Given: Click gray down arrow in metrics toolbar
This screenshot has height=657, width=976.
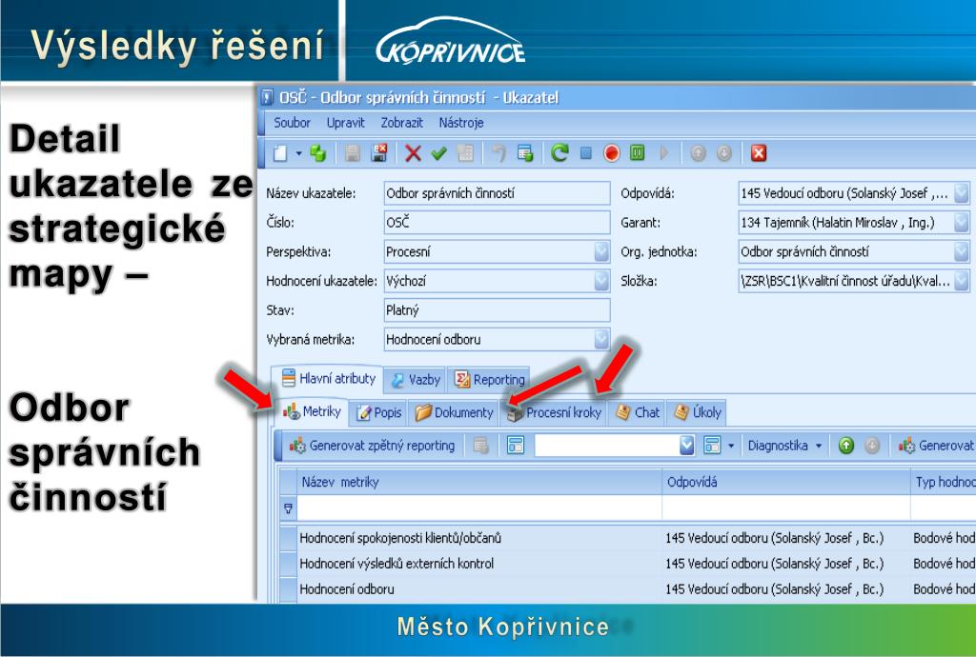Looking at the screenshot, I should pyautogui.click(x=872, y=445).
